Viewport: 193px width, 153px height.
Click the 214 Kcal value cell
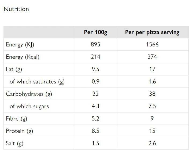[95, 57]
